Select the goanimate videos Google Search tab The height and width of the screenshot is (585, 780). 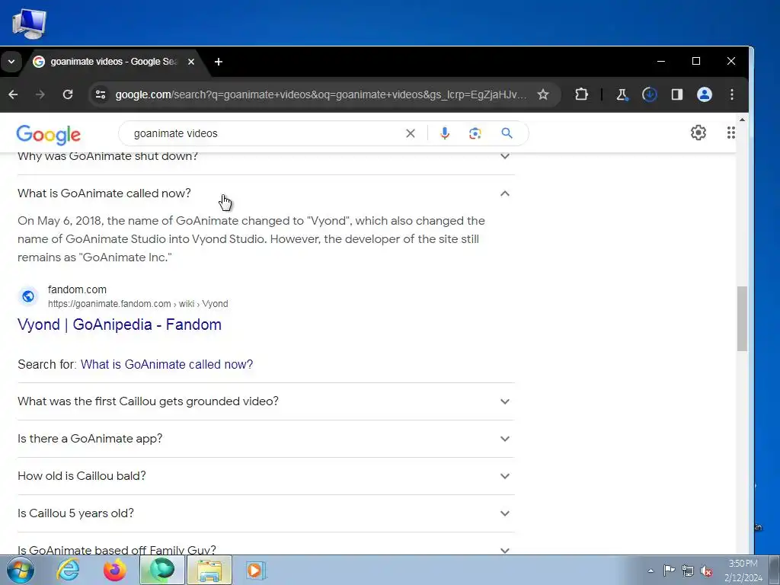click(x=113, y=62)
